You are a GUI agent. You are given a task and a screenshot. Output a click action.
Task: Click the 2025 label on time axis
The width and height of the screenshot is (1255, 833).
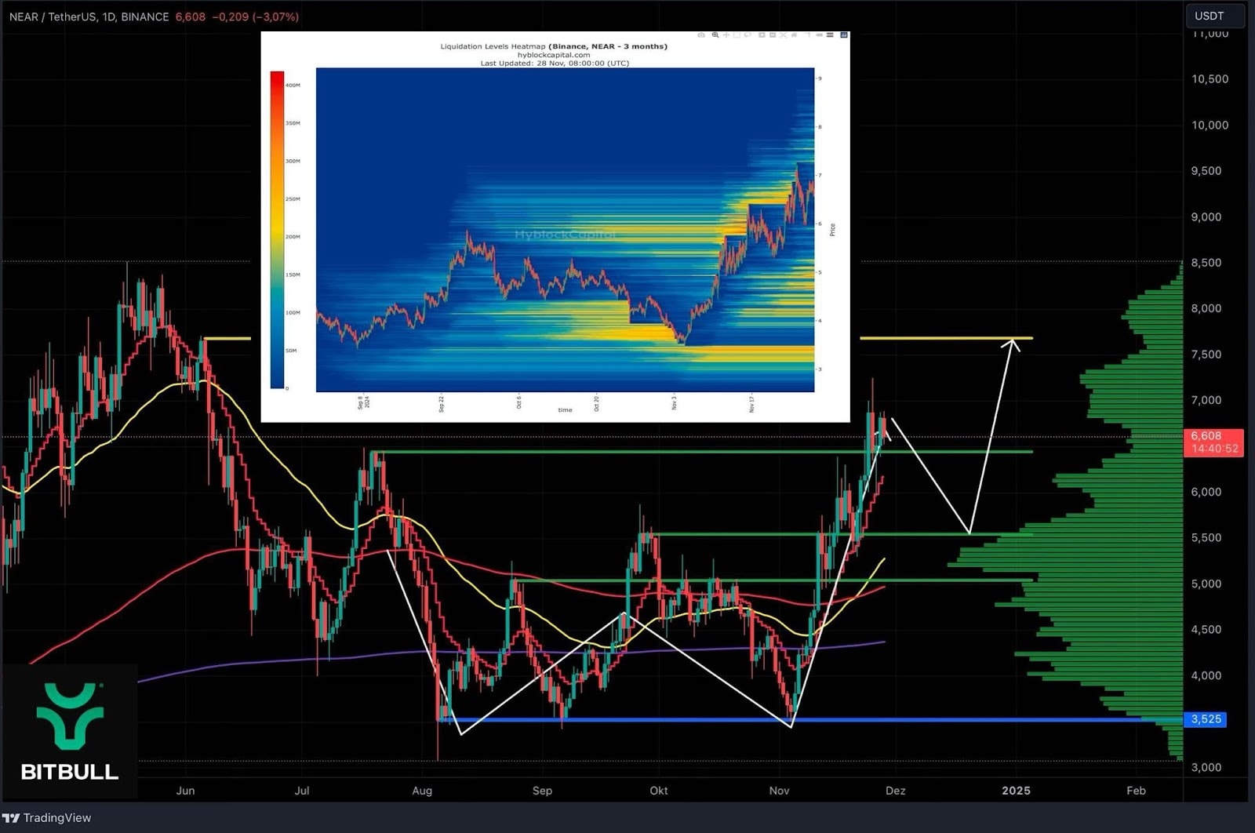click(1016, 791)
